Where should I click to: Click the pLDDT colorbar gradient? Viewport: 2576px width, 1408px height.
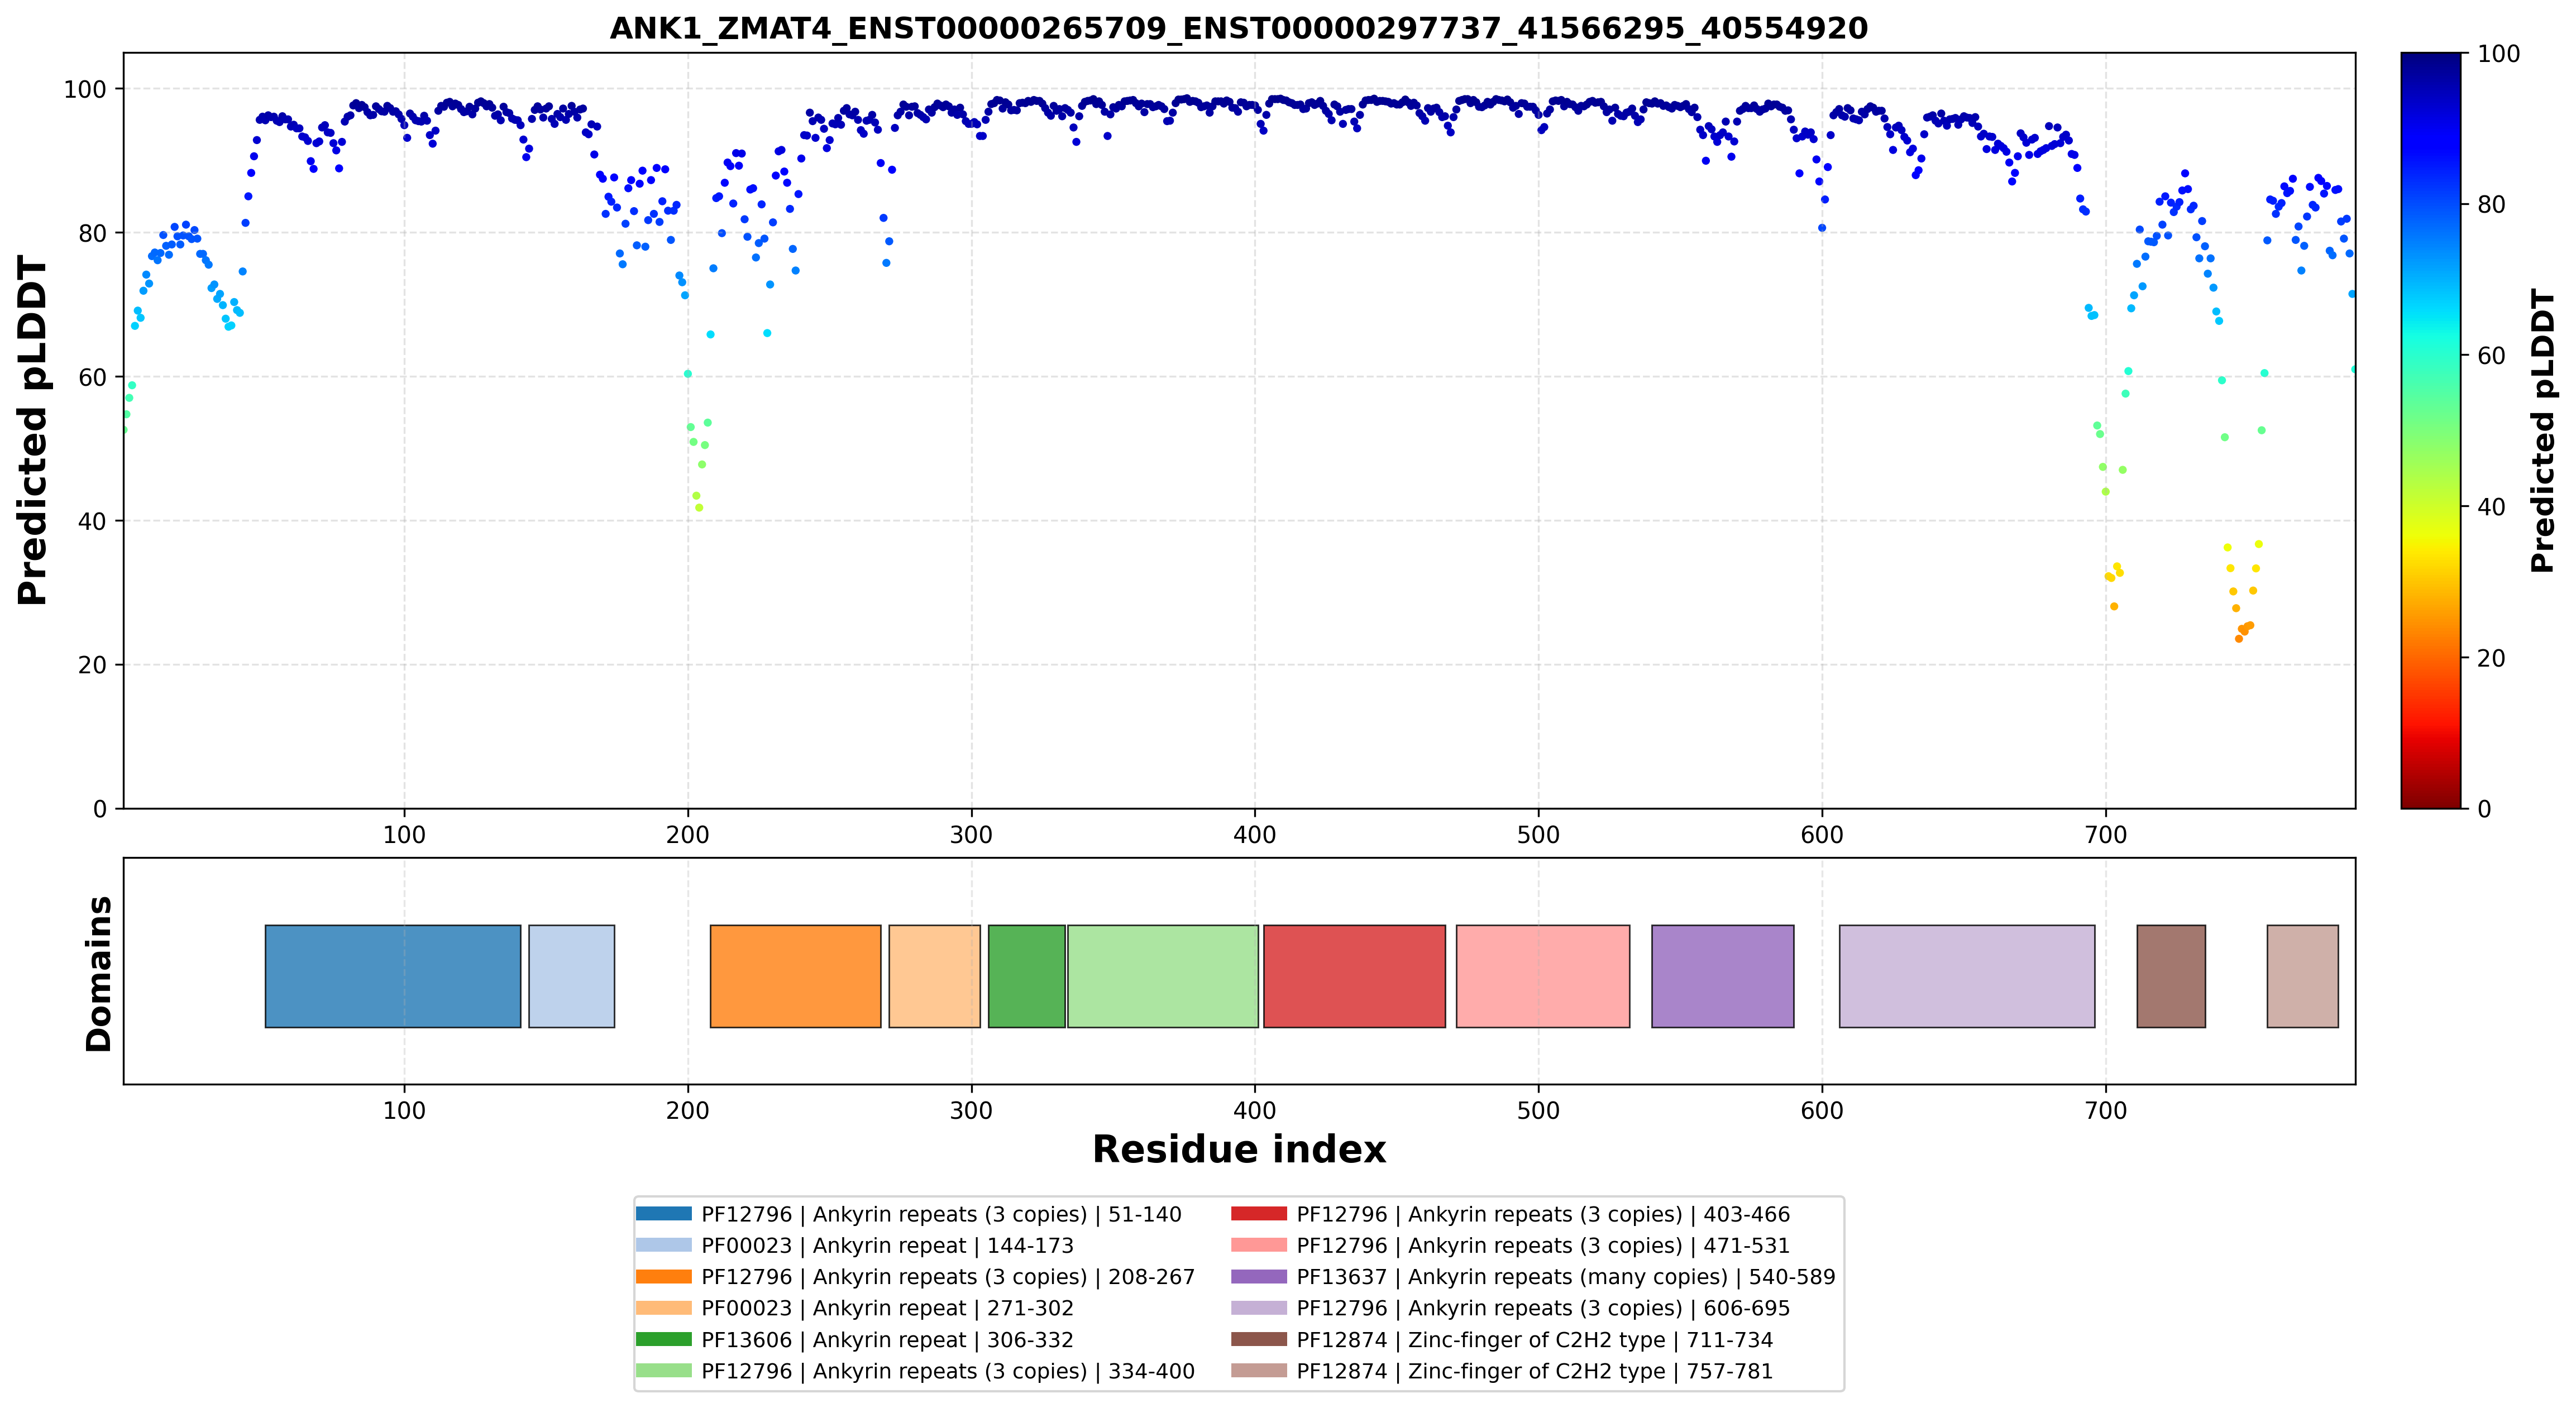pyautogui.click(x=2431, y=430)
